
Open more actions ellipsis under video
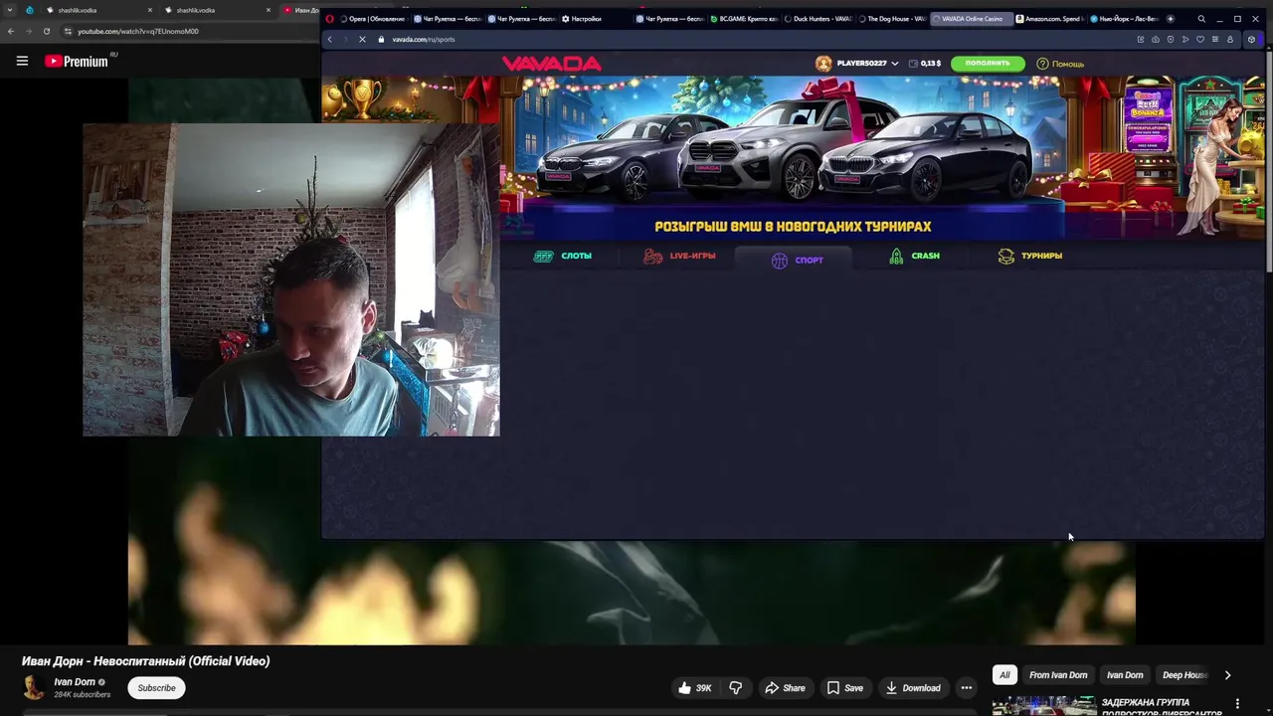click(966, 688)
